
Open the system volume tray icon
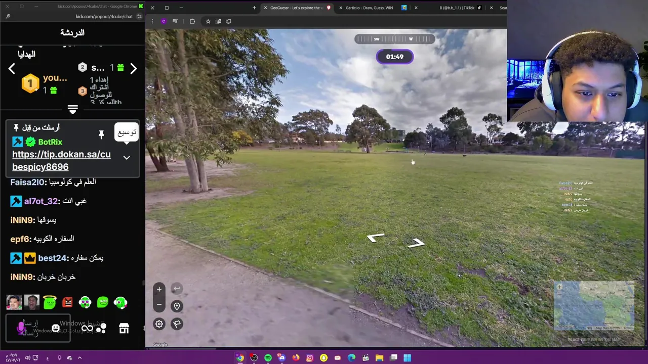point(27,358)
